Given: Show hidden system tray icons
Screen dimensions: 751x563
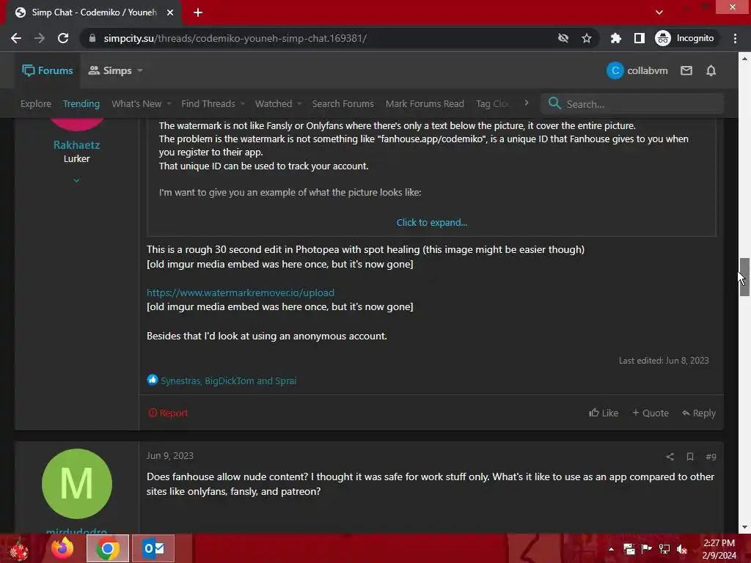Looking at the screenshot, I should point(611,549).
